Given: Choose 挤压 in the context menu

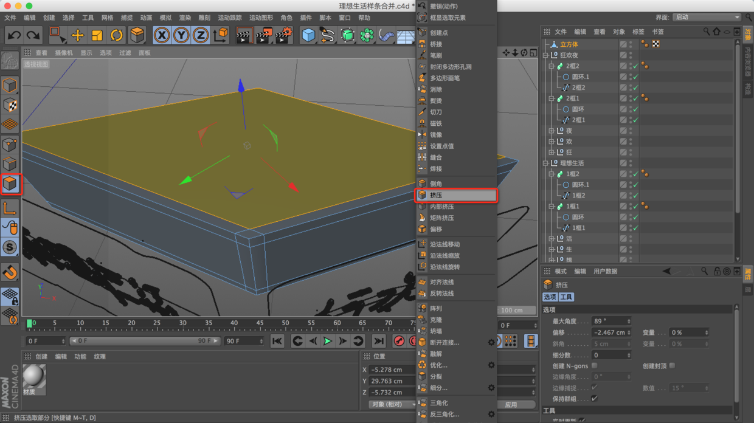Looking at the screenshot, I should pos(456,195).
